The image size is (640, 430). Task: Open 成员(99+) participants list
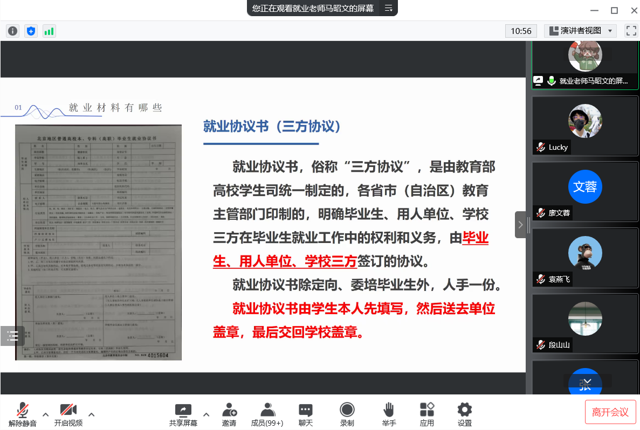[267, 414]
